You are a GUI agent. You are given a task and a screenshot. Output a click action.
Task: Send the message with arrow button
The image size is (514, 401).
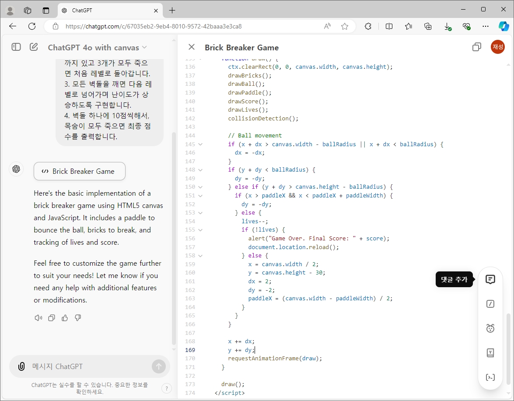159,366
